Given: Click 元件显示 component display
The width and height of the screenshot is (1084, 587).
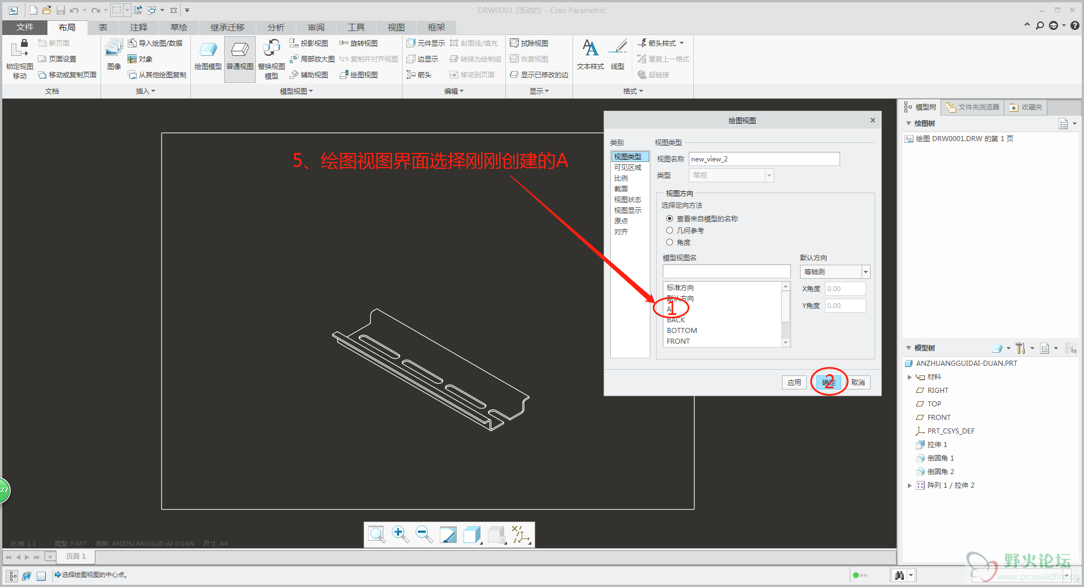Looking at the screenshot, I should 426,43.
